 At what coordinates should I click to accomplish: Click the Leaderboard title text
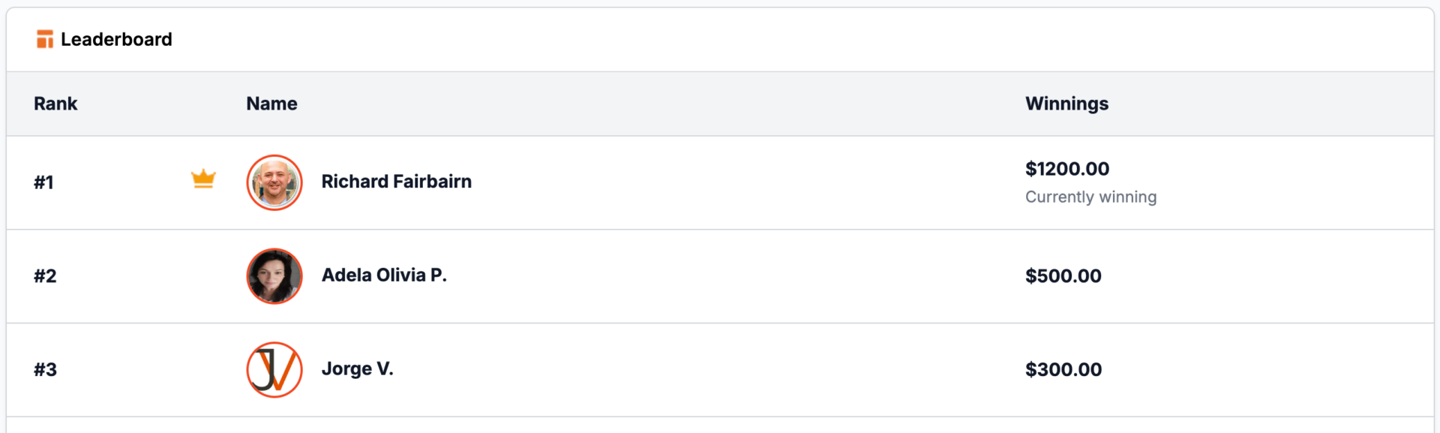116,39
